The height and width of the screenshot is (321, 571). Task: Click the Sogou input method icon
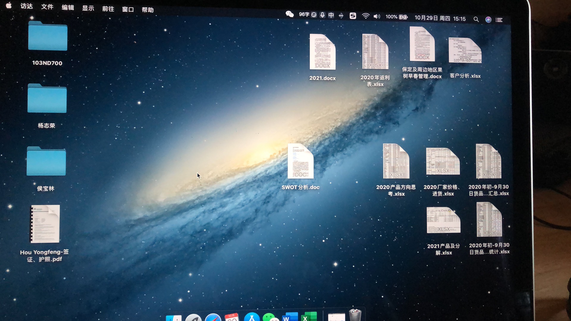353,16
